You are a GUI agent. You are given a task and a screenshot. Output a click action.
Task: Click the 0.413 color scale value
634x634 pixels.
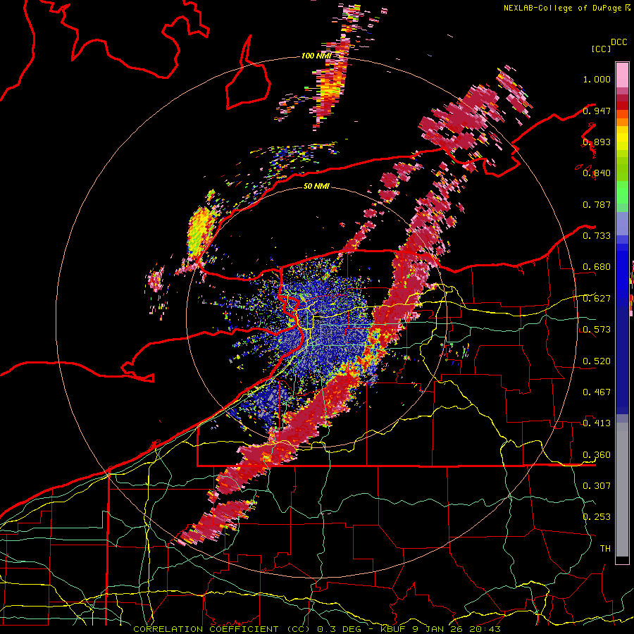pos(597,423)
